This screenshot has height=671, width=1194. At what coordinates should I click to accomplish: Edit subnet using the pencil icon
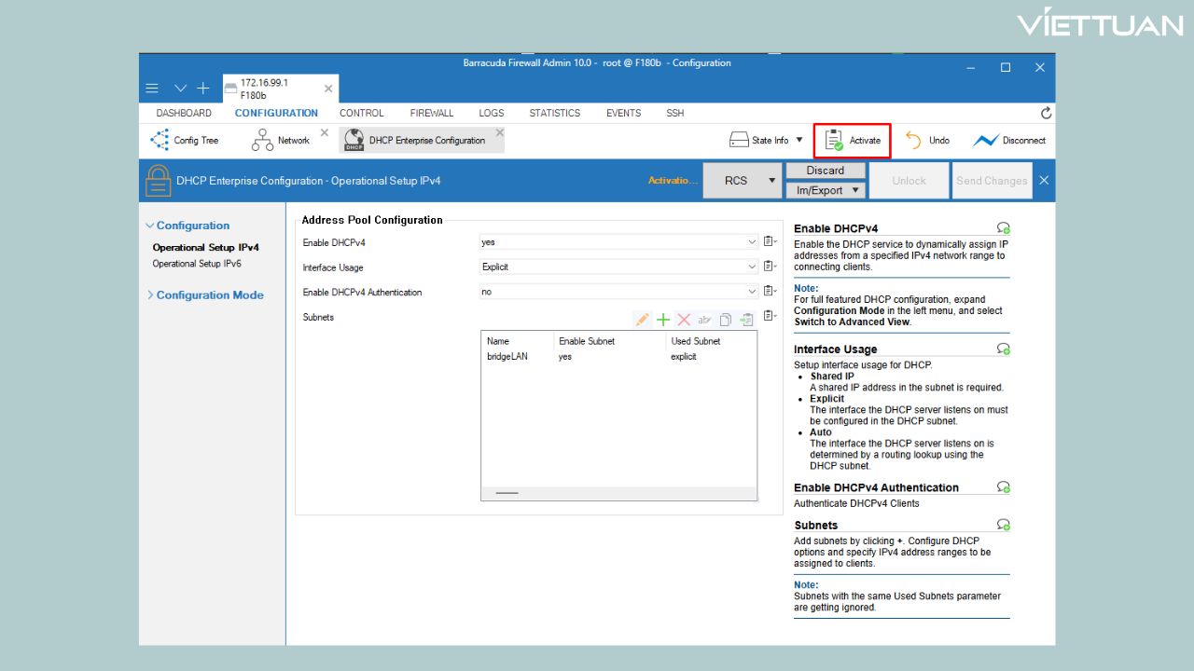642,319
